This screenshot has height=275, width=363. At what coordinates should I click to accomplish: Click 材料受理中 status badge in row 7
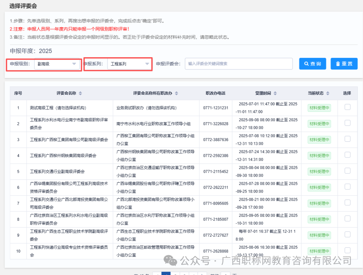tap(319, 203)
